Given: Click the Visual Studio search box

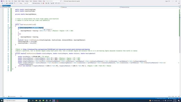Looking at the screenshot, I should pos(54,1).
